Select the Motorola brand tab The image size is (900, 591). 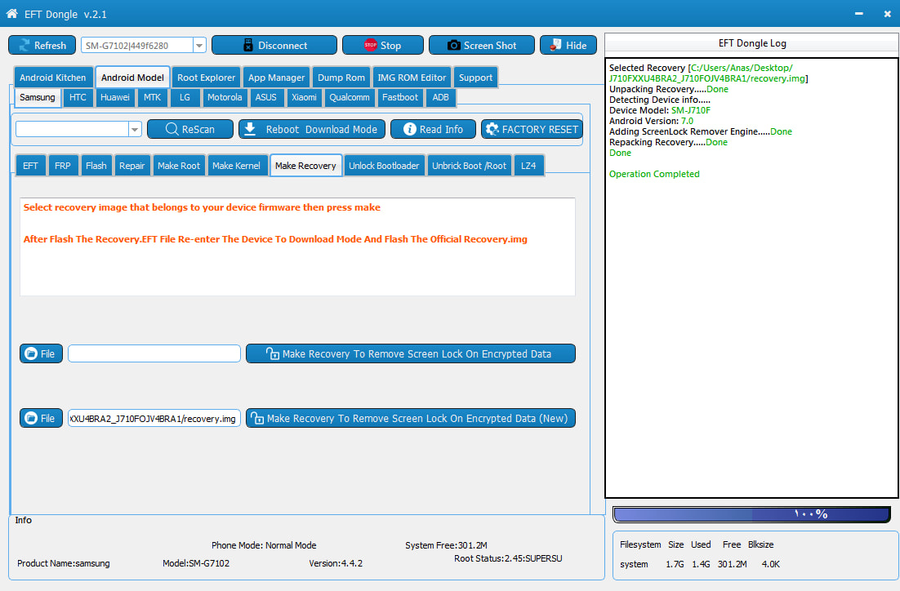225,97
